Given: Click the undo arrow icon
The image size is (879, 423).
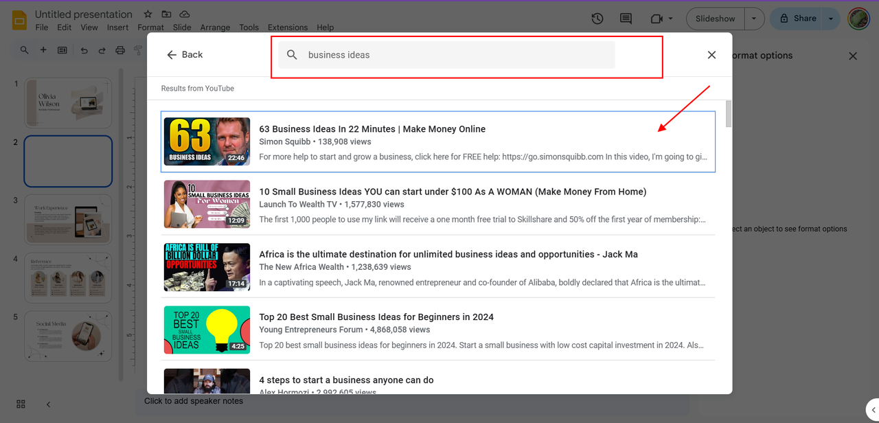Looking at the screenshot, I should pos(84,50).
